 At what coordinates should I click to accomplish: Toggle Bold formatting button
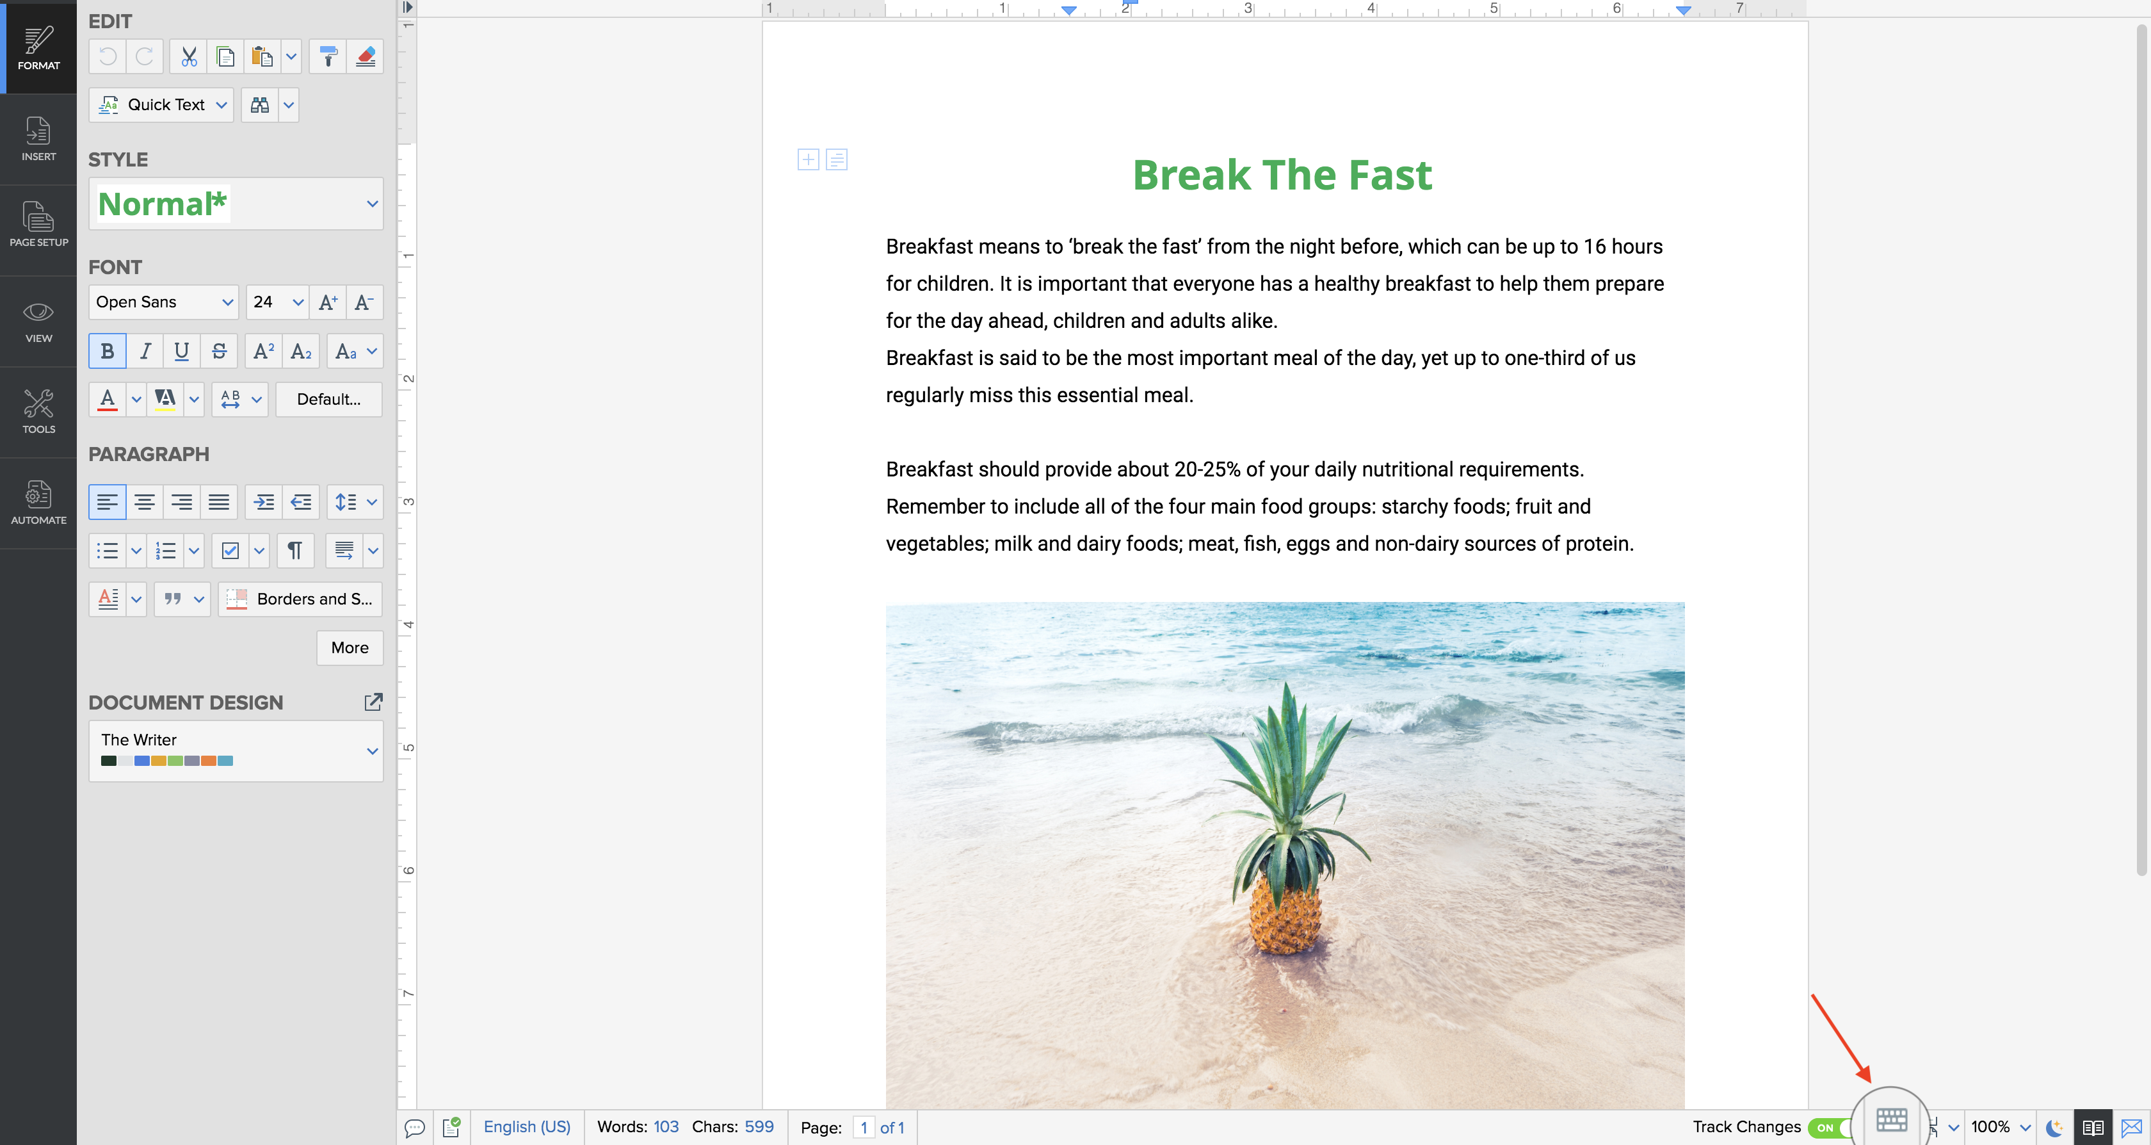[107, 352]
